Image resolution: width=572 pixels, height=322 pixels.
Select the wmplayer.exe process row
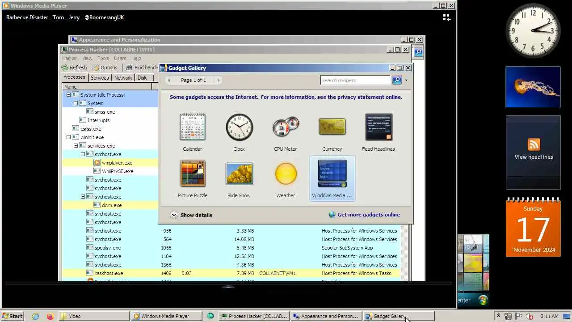pyautogui.click(x=110, y=163)
